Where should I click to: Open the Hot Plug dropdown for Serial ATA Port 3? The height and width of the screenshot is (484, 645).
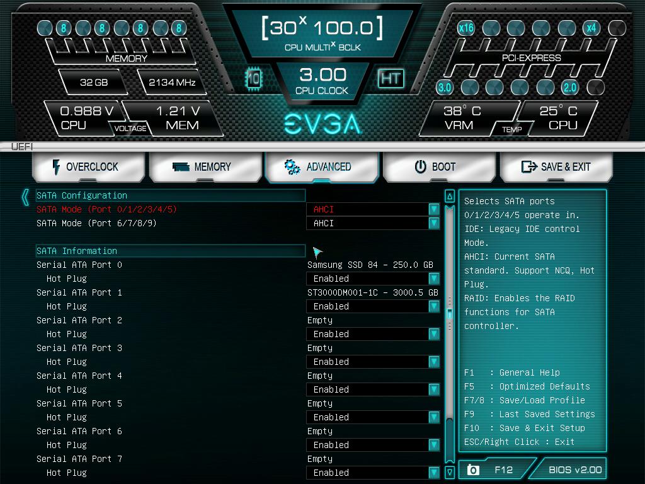[435, 362]
